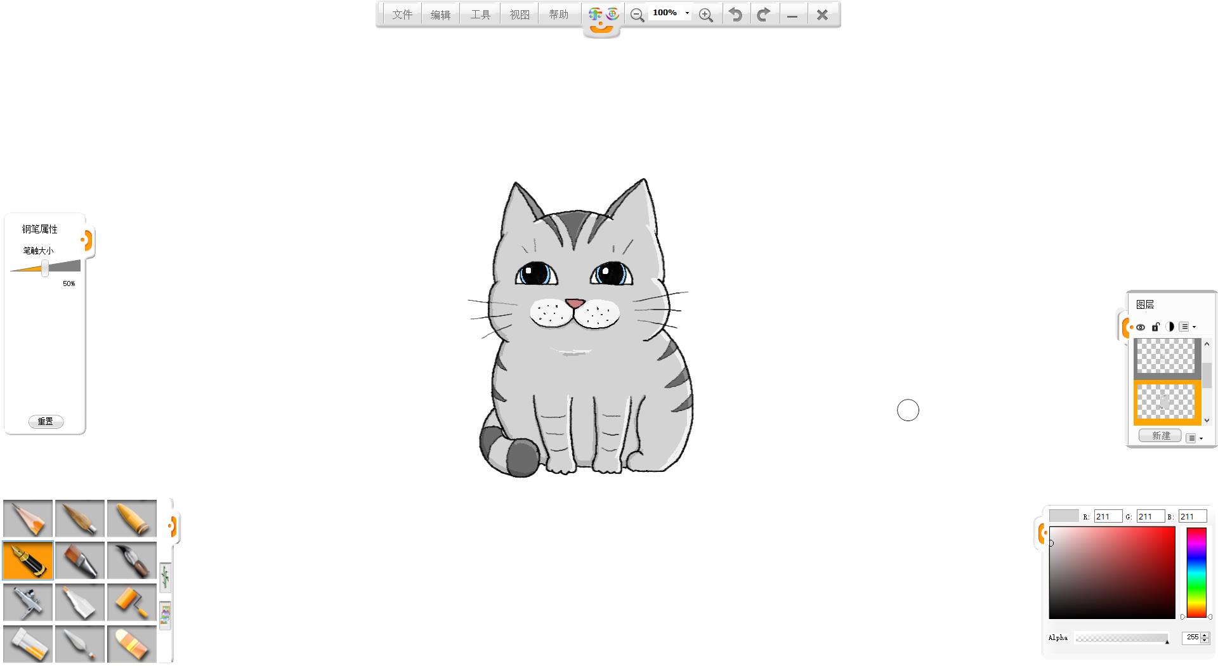Open the 工具 menu
1218x666 pixels.
coord(480,15)
